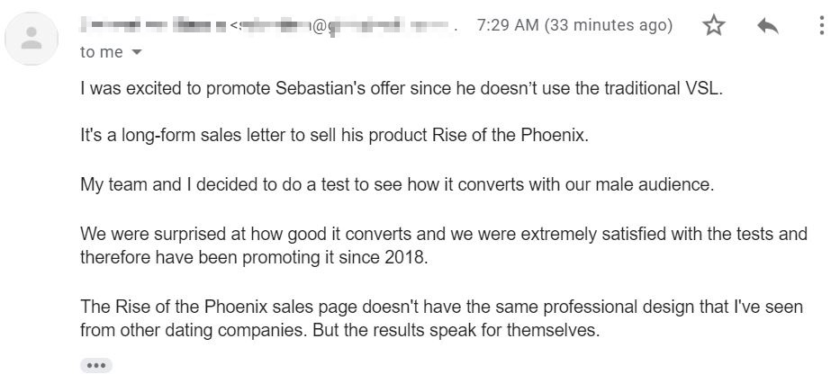The width and height of the screenshot is (840, 392).
Task: Reply to this email
Action: pyautogui.click(x=767, y=26)
